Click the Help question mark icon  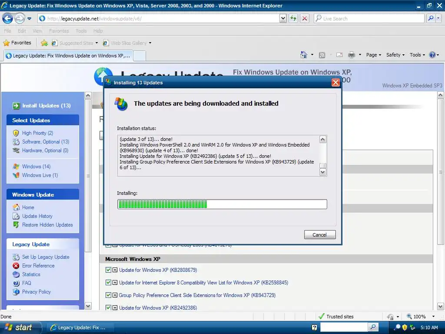pyautogui.click(x=432, y=55)
